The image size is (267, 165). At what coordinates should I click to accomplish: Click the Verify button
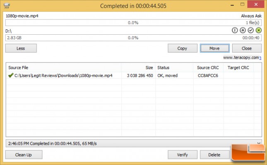[x=183, y=155]
